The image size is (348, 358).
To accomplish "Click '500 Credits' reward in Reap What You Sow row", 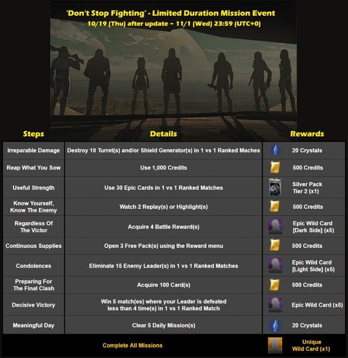I will coord(308,167).
